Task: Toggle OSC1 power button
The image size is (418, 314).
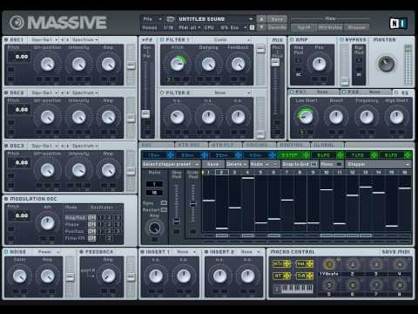Action: pos(6,40)
